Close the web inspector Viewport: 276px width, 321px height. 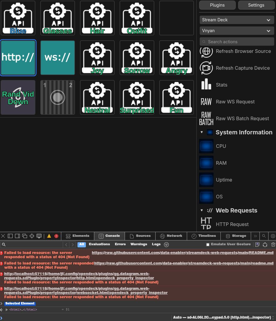point(3,236)
